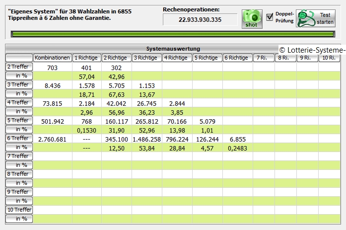Select cell with value 2.844
Image resolution: width=346 pixels, height=230 pixels.
(x=177, y=103)
